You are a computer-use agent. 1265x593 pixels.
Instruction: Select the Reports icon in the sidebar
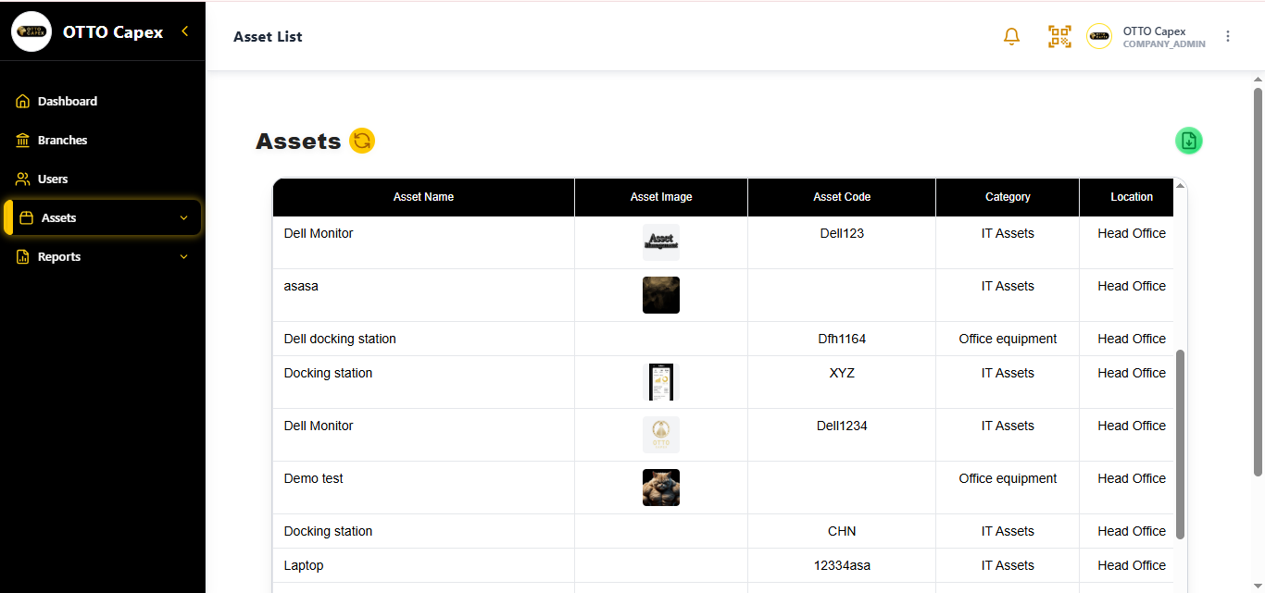tap(22, 256)
